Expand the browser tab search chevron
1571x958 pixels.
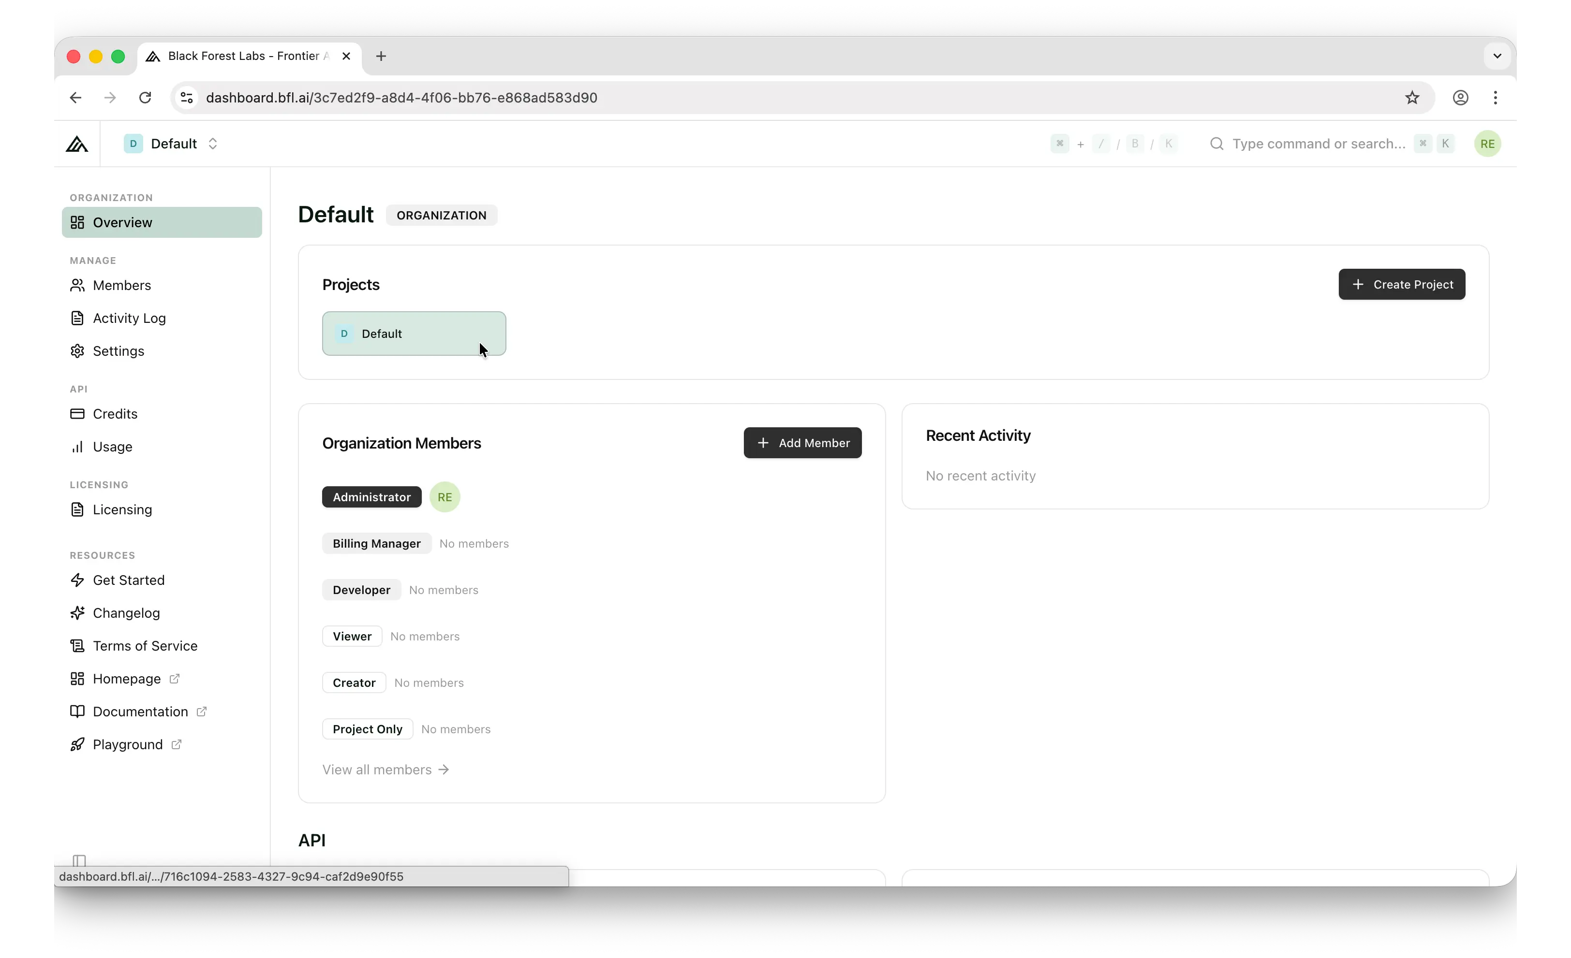point(1497,56)
